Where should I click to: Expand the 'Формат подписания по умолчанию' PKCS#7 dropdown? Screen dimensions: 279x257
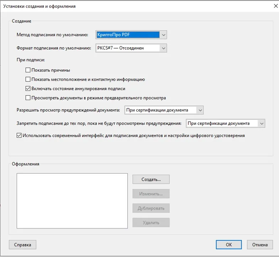point(163,48)
